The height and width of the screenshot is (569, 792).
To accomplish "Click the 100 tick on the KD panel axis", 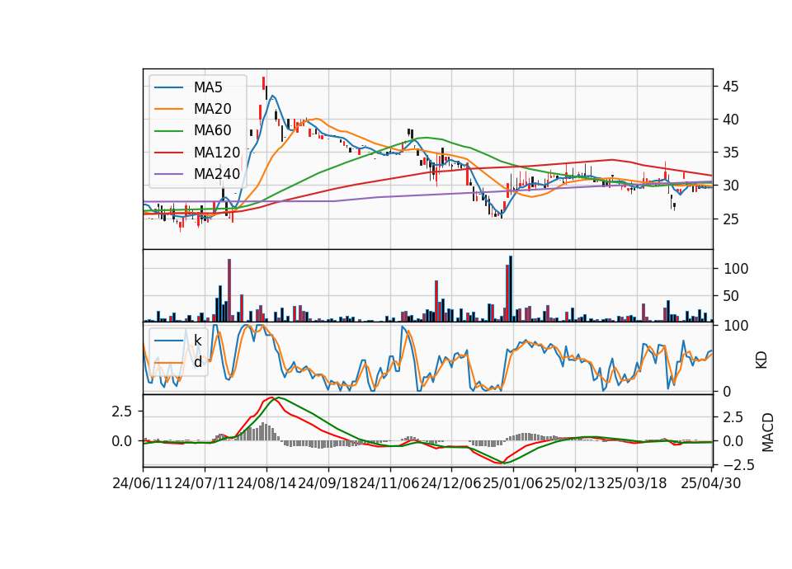I will pos(735,326).
